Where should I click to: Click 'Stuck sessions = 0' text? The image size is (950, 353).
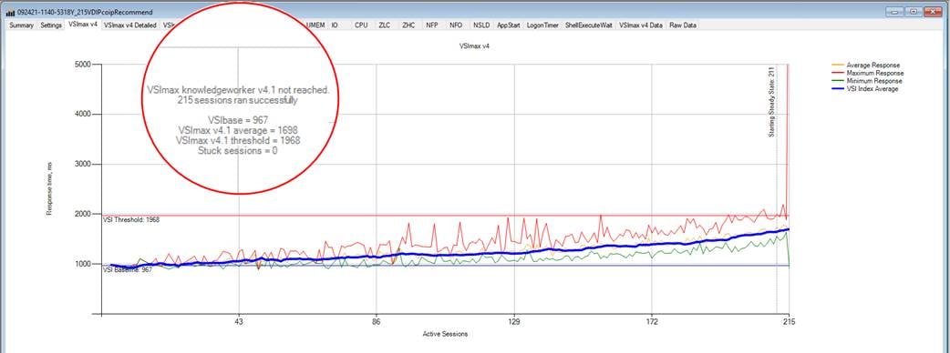[x=238, y=151]
